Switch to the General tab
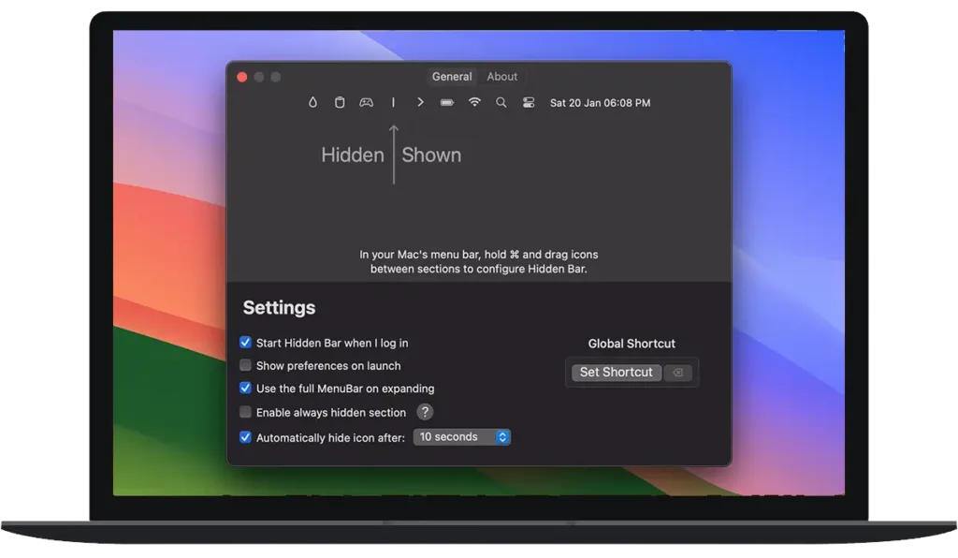Viewport: 958px width, 558px height. click(452, 77)
